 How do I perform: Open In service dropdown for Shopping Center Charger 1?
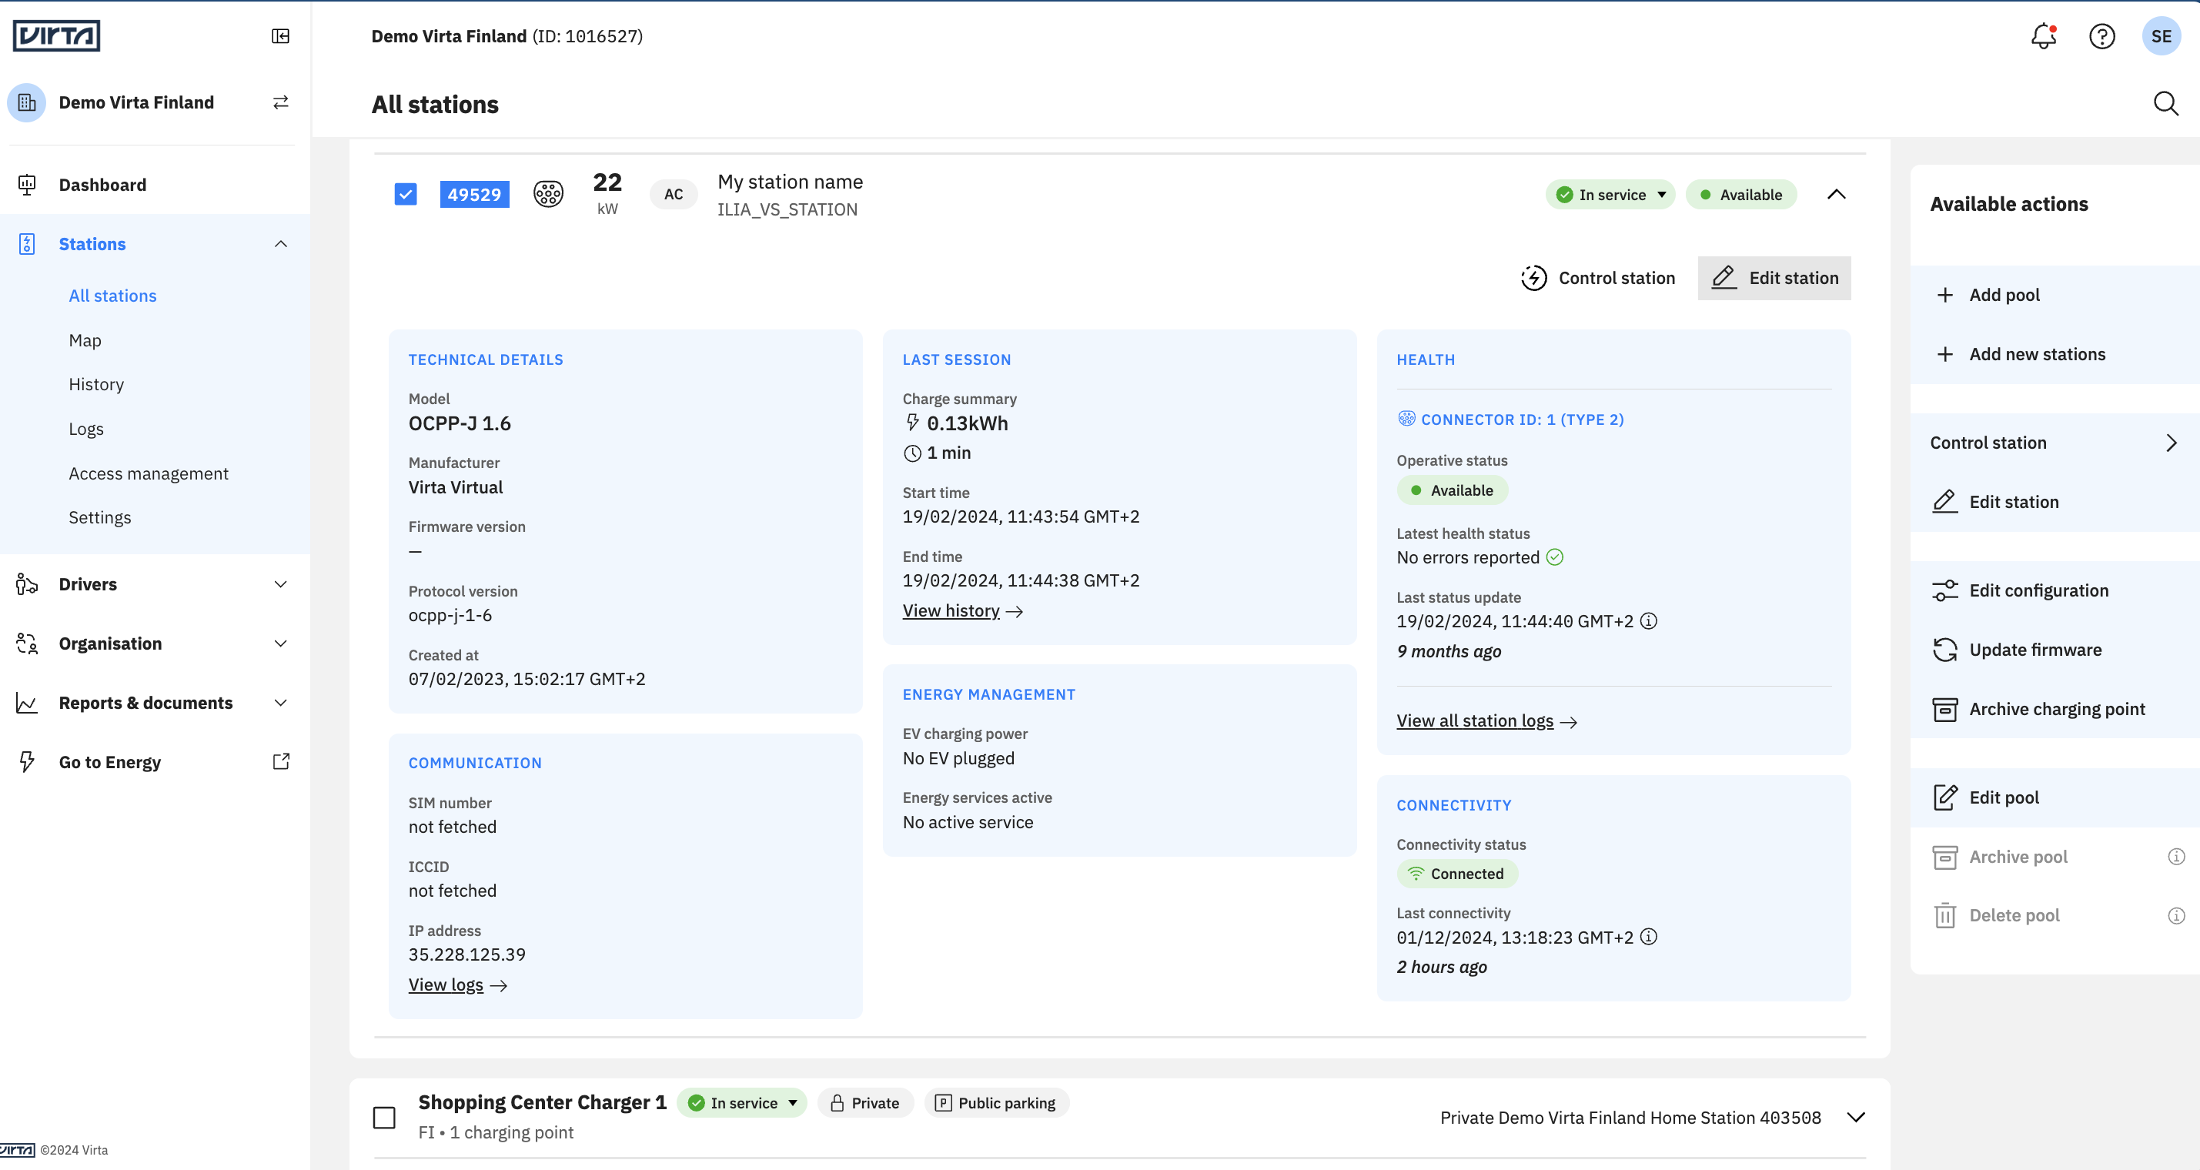coord(742,1103)
